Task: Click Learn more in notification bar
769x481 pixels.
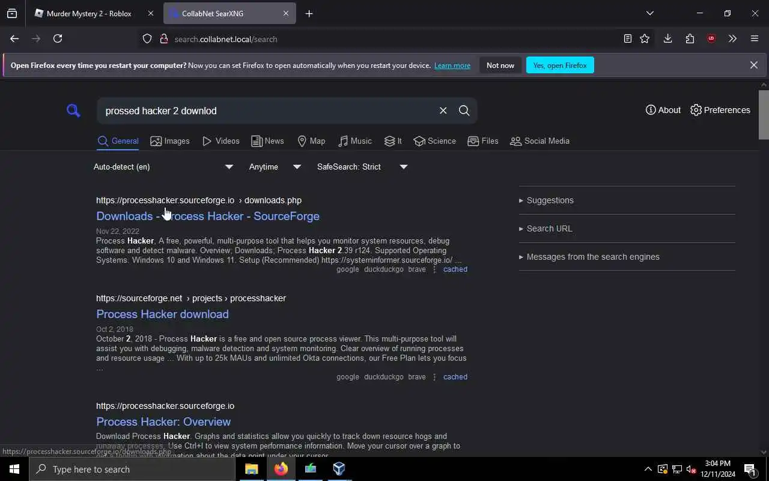Action: click(452, 66)
